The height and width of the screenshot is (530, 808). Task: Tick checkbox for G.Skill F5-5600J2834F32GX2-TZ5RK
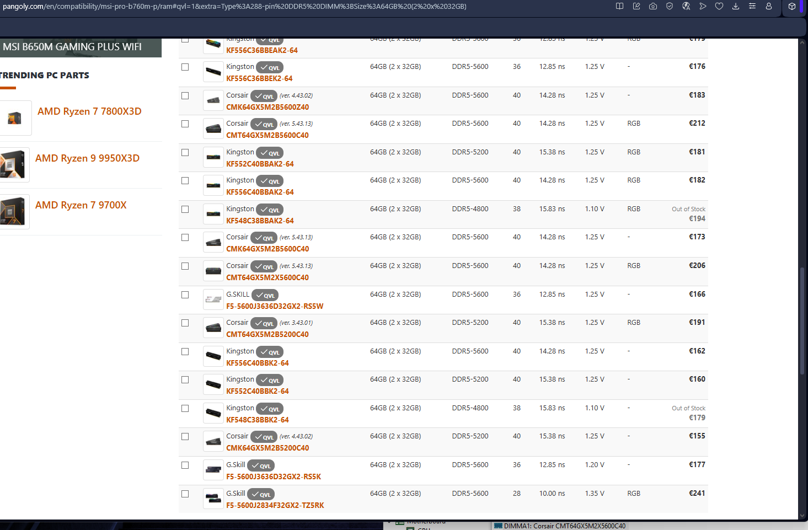[x=185, y=494]
